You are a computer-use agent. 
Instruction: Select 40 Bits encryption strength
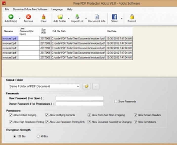[38, 136]
